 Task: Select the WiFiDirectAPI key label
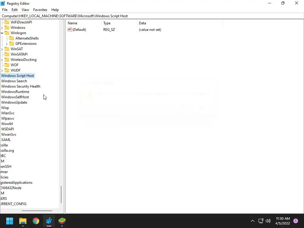point(21,22)
